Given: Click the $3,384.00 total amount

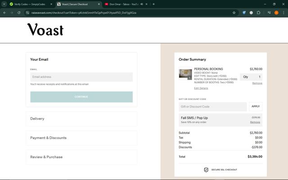Looking at the screenshot, I should click(255, 157).
